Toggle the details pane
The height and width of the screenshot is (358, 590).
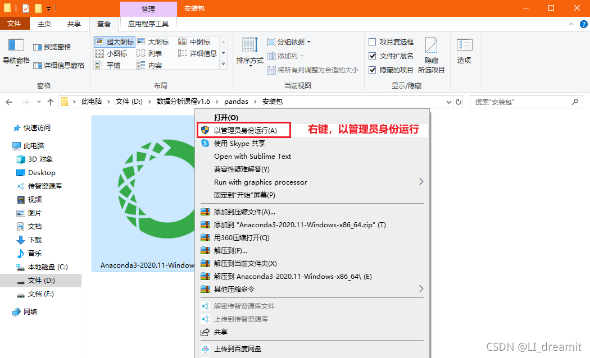[x=58, y=65]
